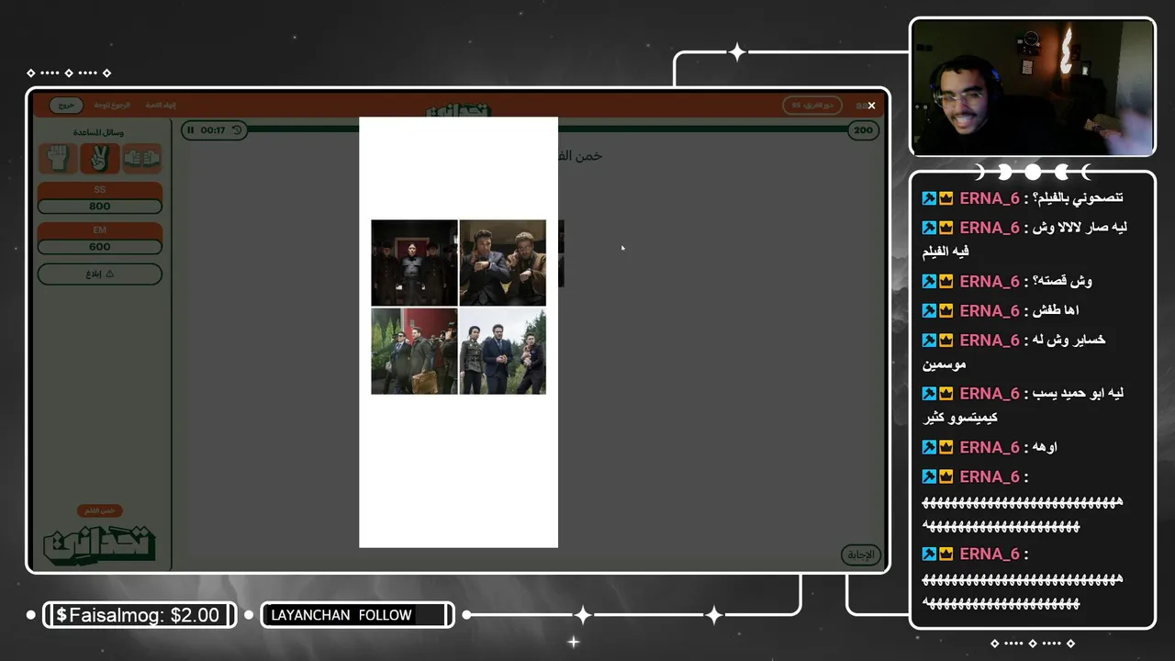
Task: Open الرجوع للوحة in the top bar
Action: (x=112, y=106)
